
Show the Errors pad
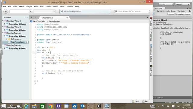(136, 101)
